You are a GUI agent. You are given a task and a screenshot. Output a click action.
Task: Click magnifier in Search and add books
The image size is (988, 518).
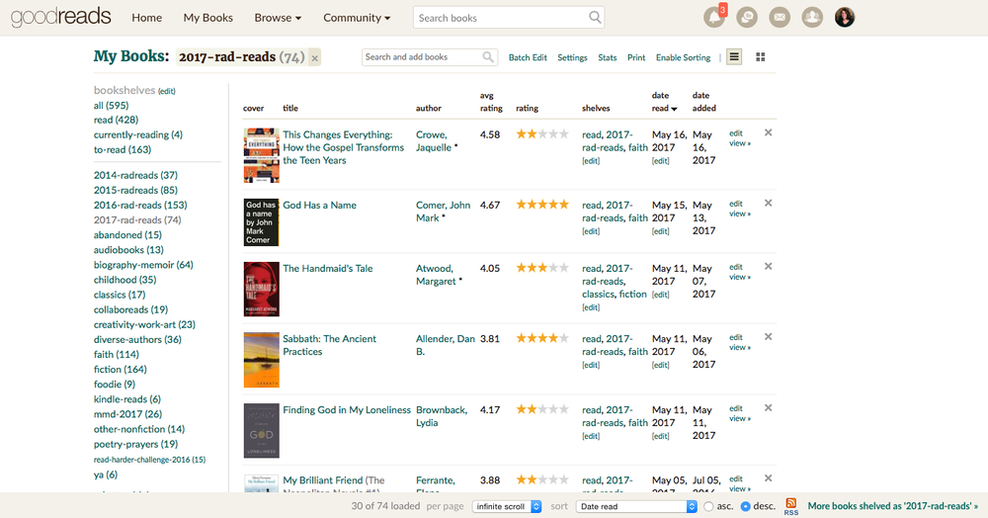point(488,56)
